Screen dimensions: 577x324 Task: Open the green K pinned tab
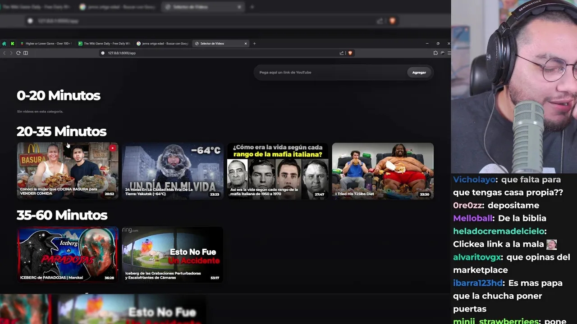tap(13, 44)
